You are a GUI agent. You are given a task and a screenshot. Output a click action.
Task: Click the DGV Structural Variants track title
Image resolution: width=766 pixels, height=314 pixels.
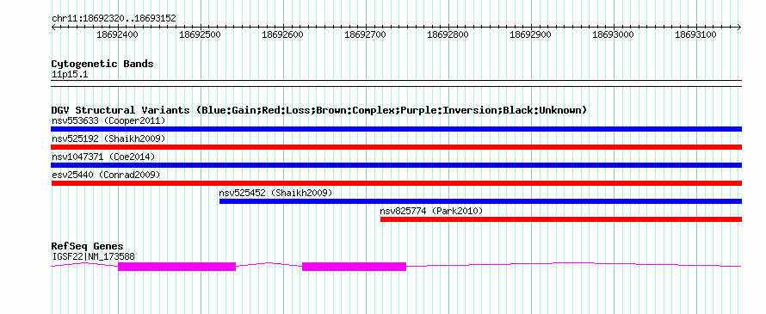(319, 110)
